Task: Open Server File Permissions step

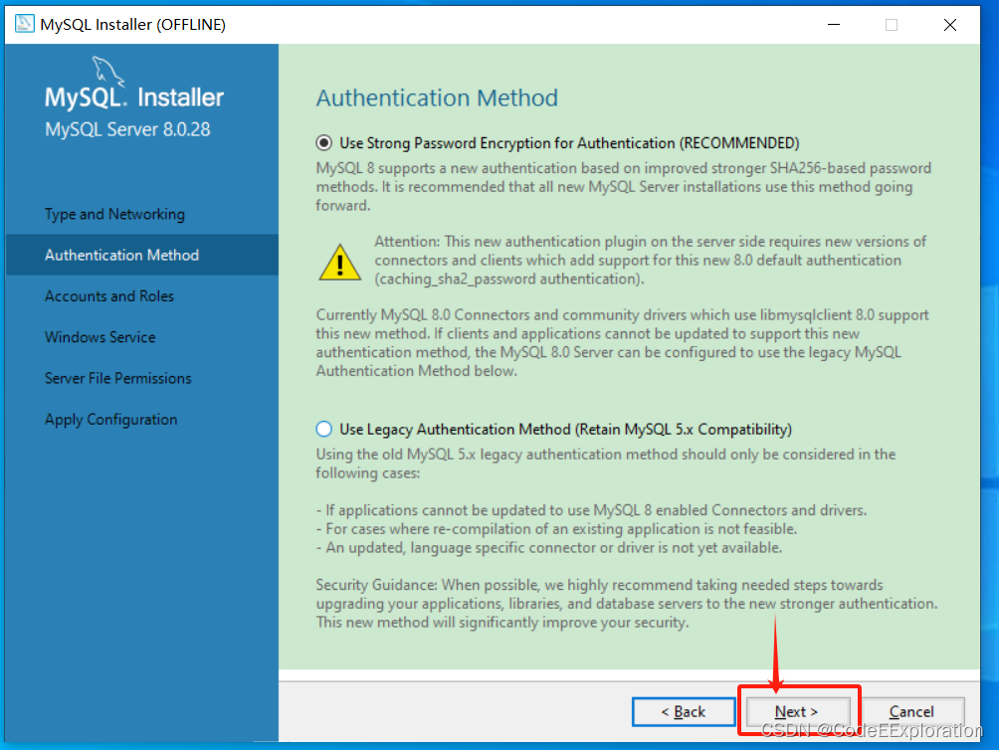Action: click(x=117, y=378)
